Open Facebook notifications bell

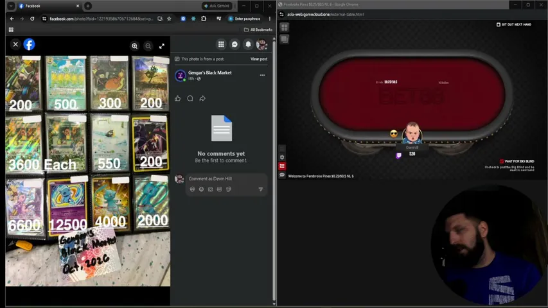[x=248, y=44]
